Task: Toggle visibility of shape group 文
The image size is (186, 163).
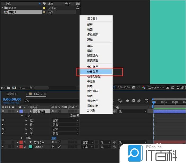Action: pos(3,129)
